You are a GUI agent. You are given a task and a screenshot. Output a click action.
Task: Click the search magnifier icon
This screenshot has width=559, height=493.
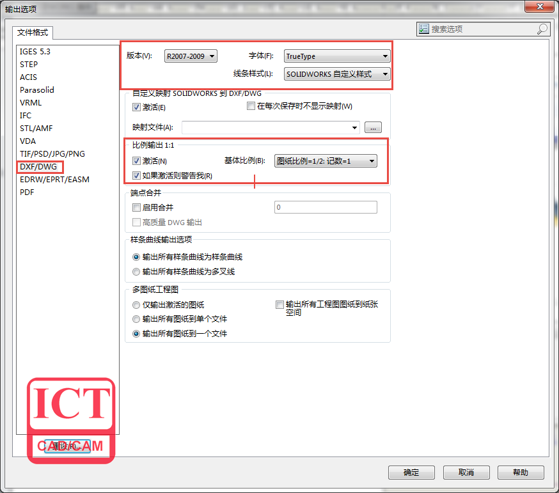[542, 29]
